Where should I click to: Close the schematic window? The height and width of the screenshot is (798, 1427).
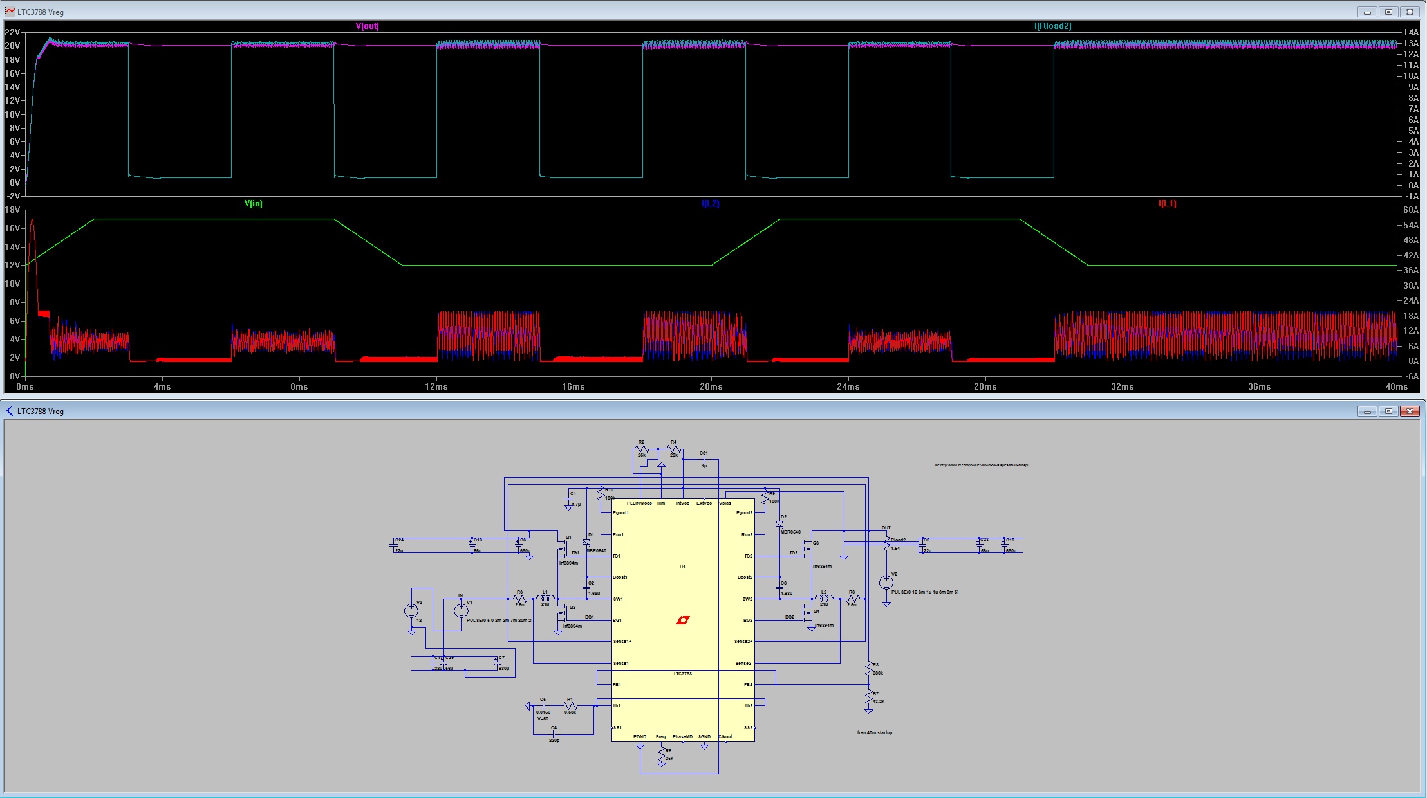pos(1410,411)
